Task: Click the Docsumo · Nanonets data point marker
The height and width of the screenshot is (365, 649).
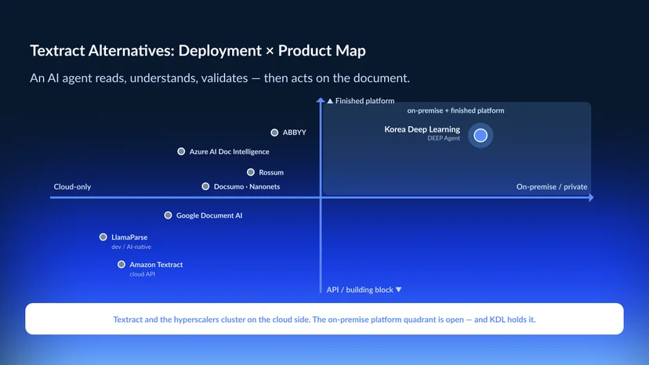Action: click(205, 186)
